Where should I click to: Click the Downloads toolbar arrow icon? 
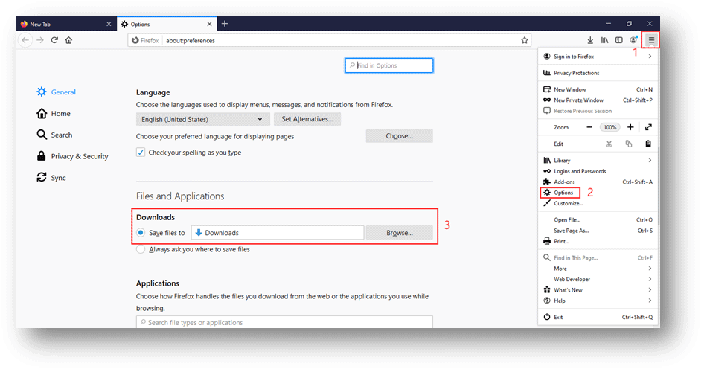coord(590,40)
